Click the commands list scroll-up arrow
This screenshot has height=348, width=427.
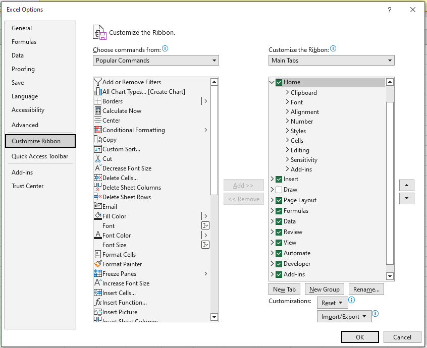coord(215,82)
